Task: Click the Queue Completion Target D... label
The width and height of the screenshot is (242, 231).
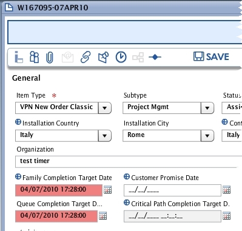Action: click(59, 204)
